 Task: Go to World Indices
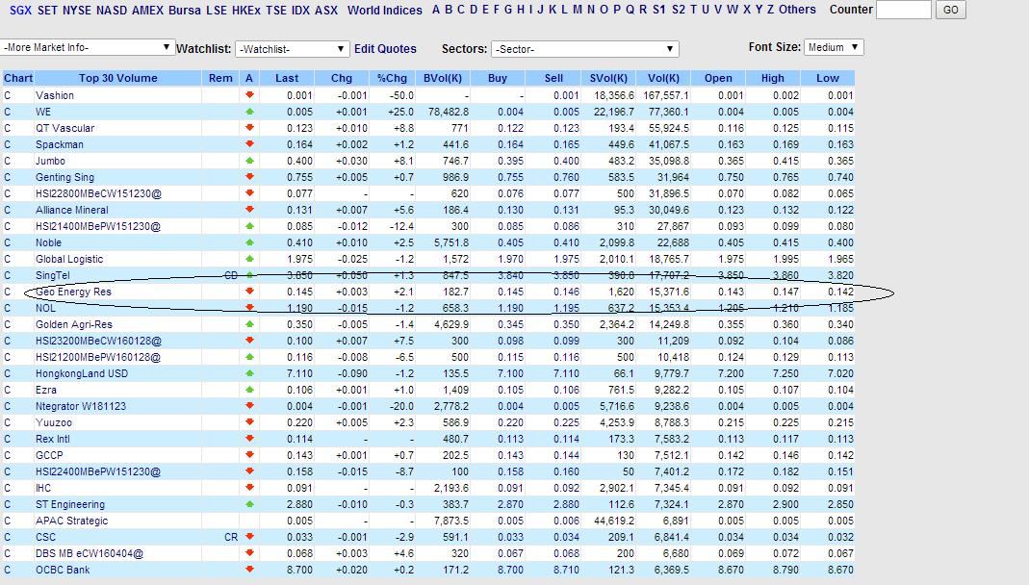click(385, 10)
